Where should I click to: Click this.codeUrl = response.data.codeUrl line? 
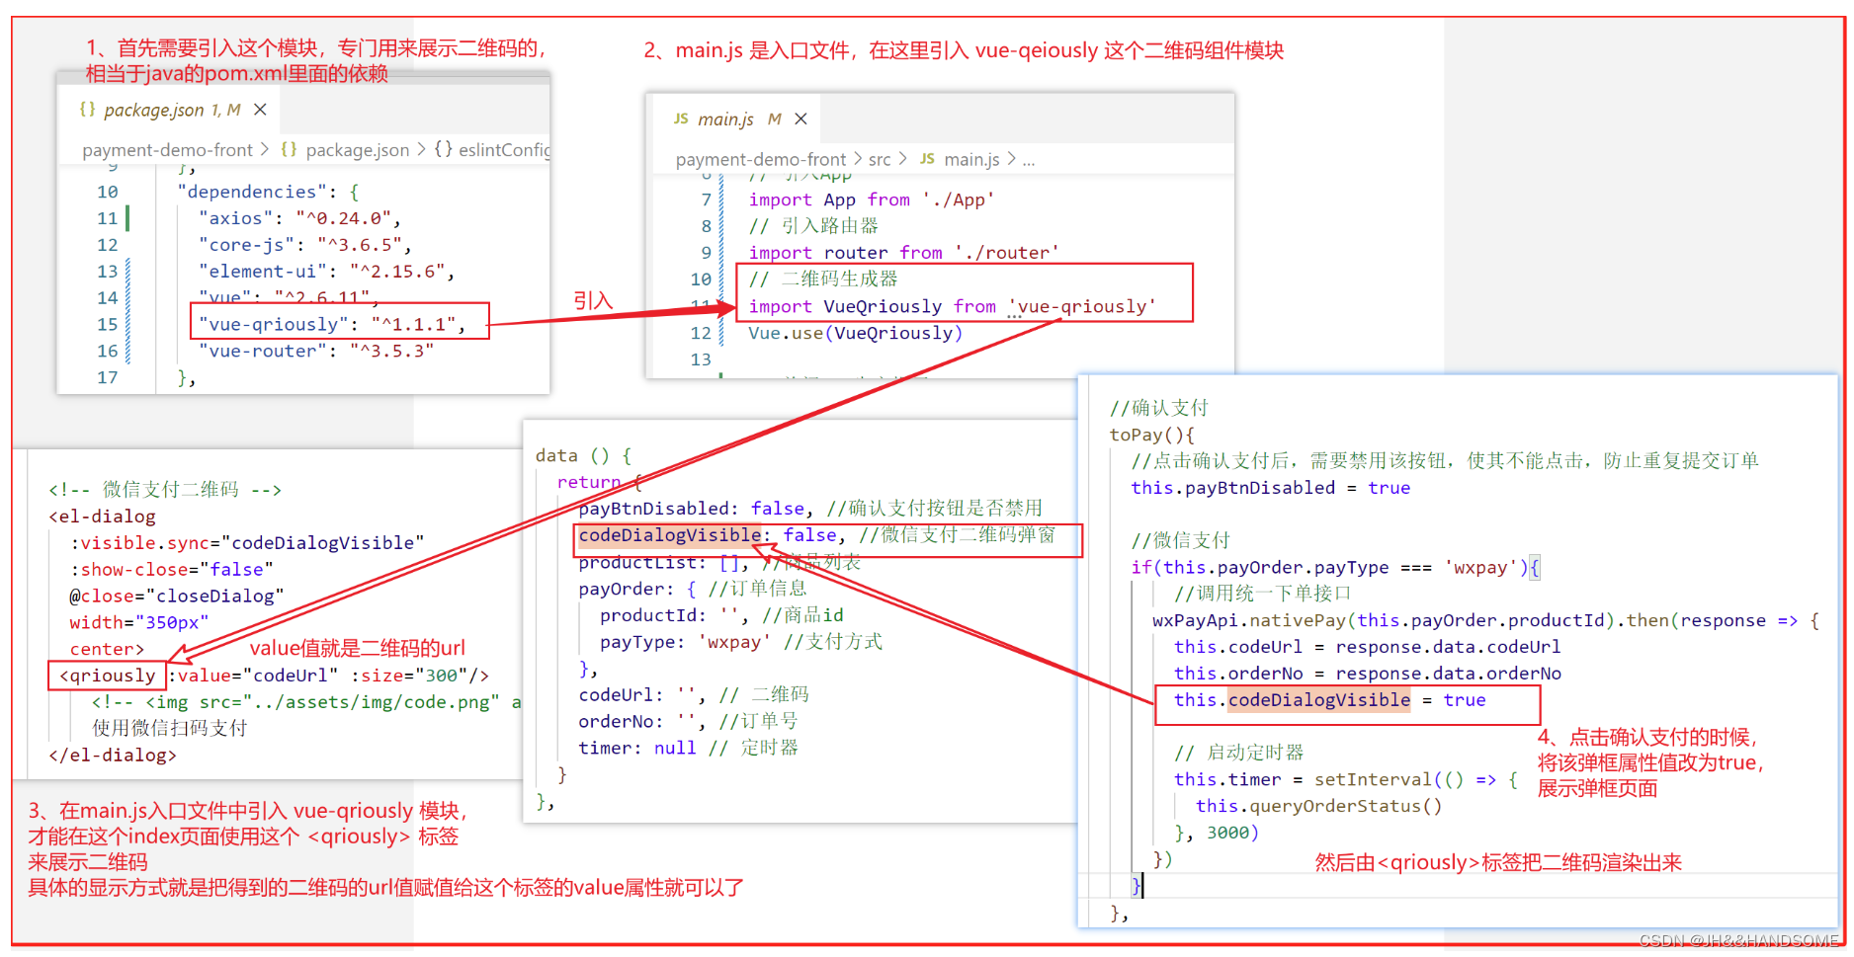1367,648
